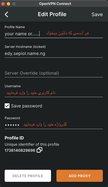Copy the Profile ID to clipboard
The width and height of the screenshot is (108, 187).
tap(40, 150)
